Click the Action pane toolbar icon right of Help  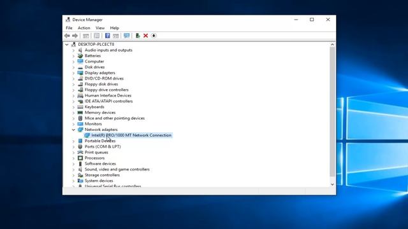[116, 36]
